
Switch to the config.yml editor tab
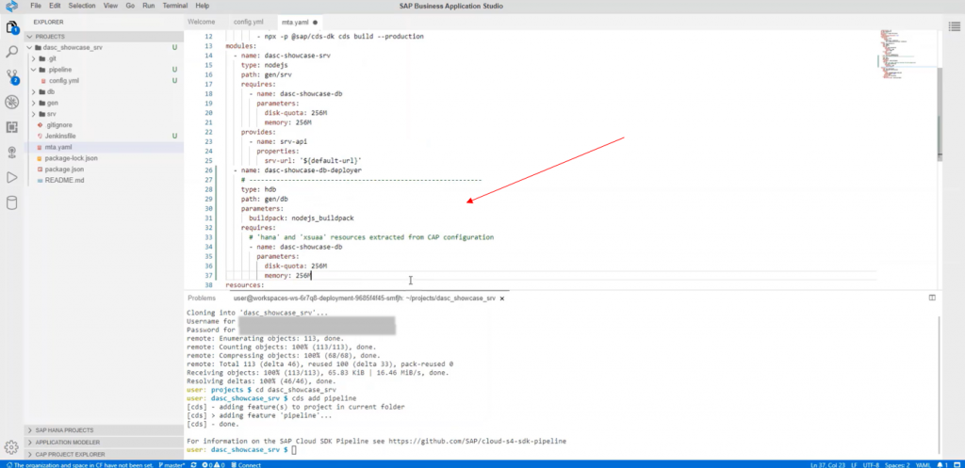tap(248, 23)
